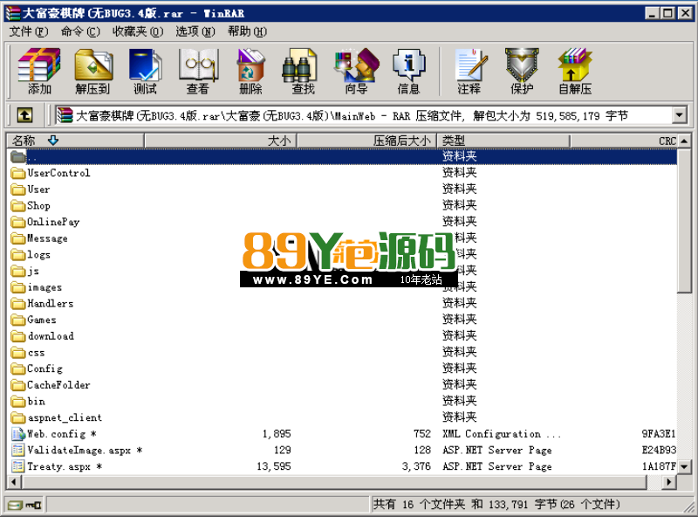Open the View (查看) toolbar icon
The width and height of the screenshot is (698, 517).
pos(198,72)
